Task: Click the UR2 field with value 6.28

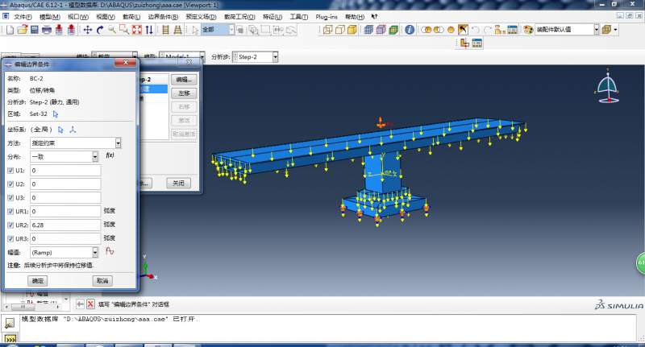Action: point(65,225)
